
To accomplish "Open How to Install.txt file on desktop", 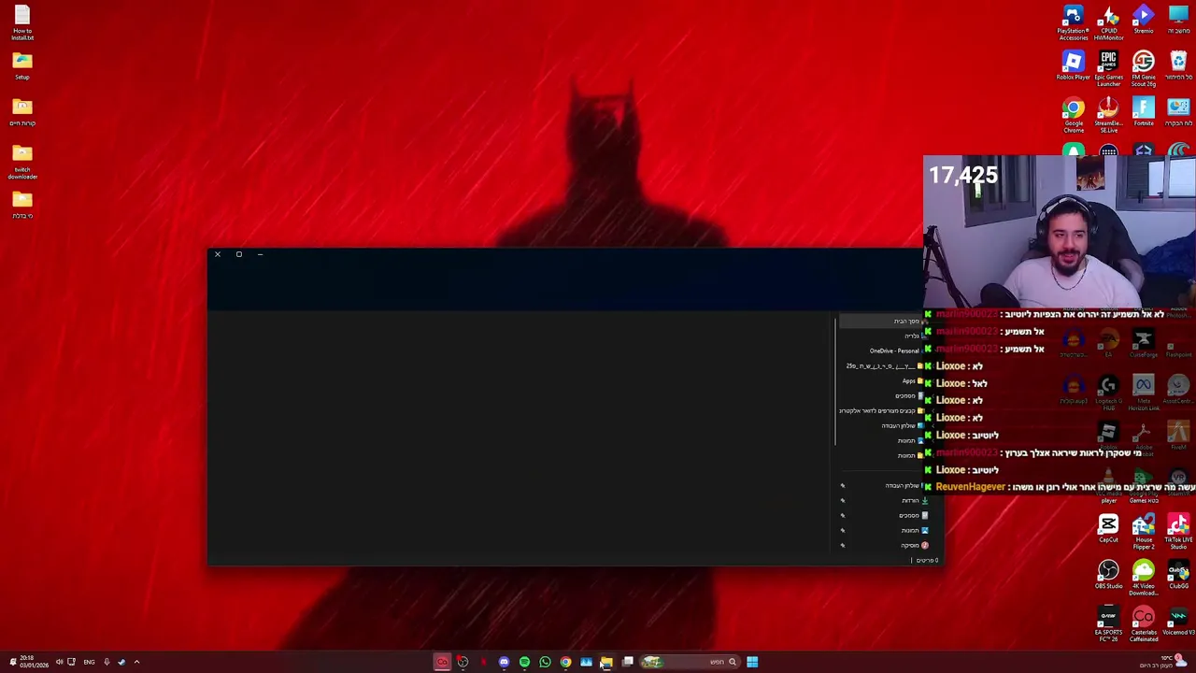I will coord(22,23).
